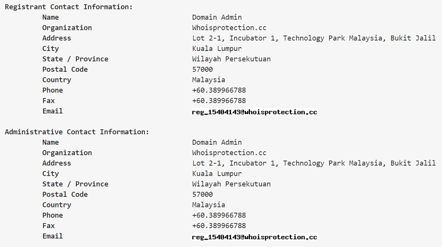Click the registrant country Malaysia

pyautogui.click(x=208, y=80)
